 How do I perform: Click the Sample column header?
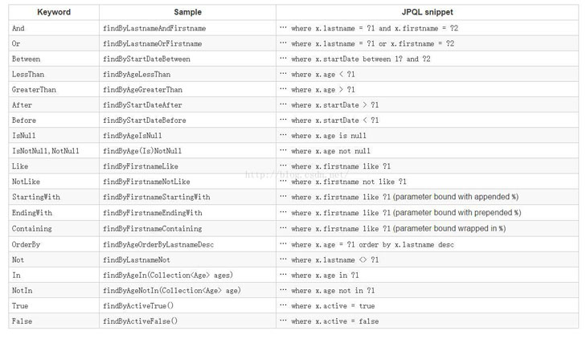pyautogui.click(x=187, y=13)
